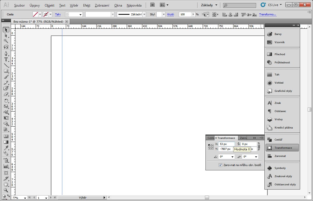
Task: Select the Direct Selection tool
Action: pos(6,36)
